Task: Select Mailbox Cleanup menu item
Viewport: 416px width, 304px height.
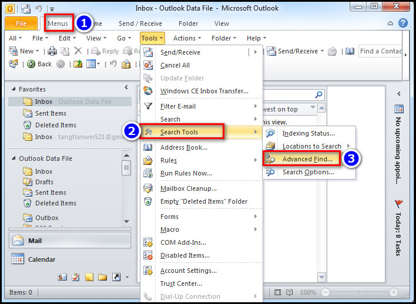Action: 201,188
